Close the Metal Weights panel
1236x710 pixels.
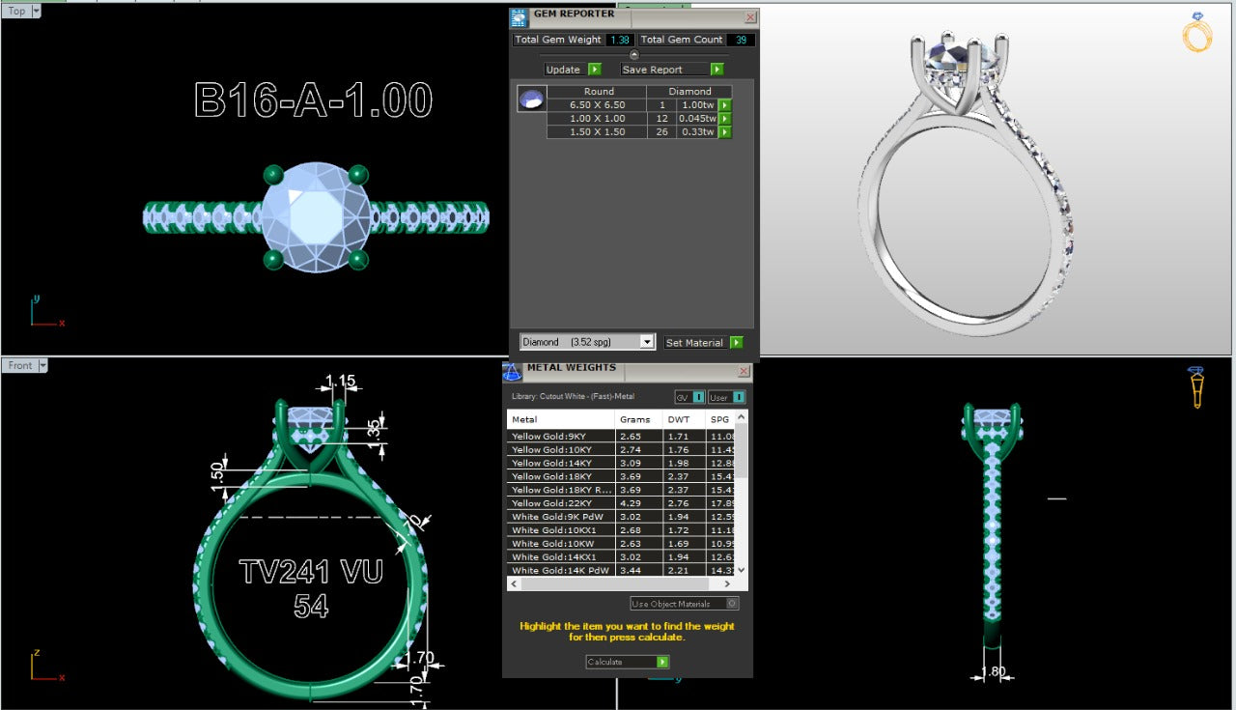click(744, 371)
